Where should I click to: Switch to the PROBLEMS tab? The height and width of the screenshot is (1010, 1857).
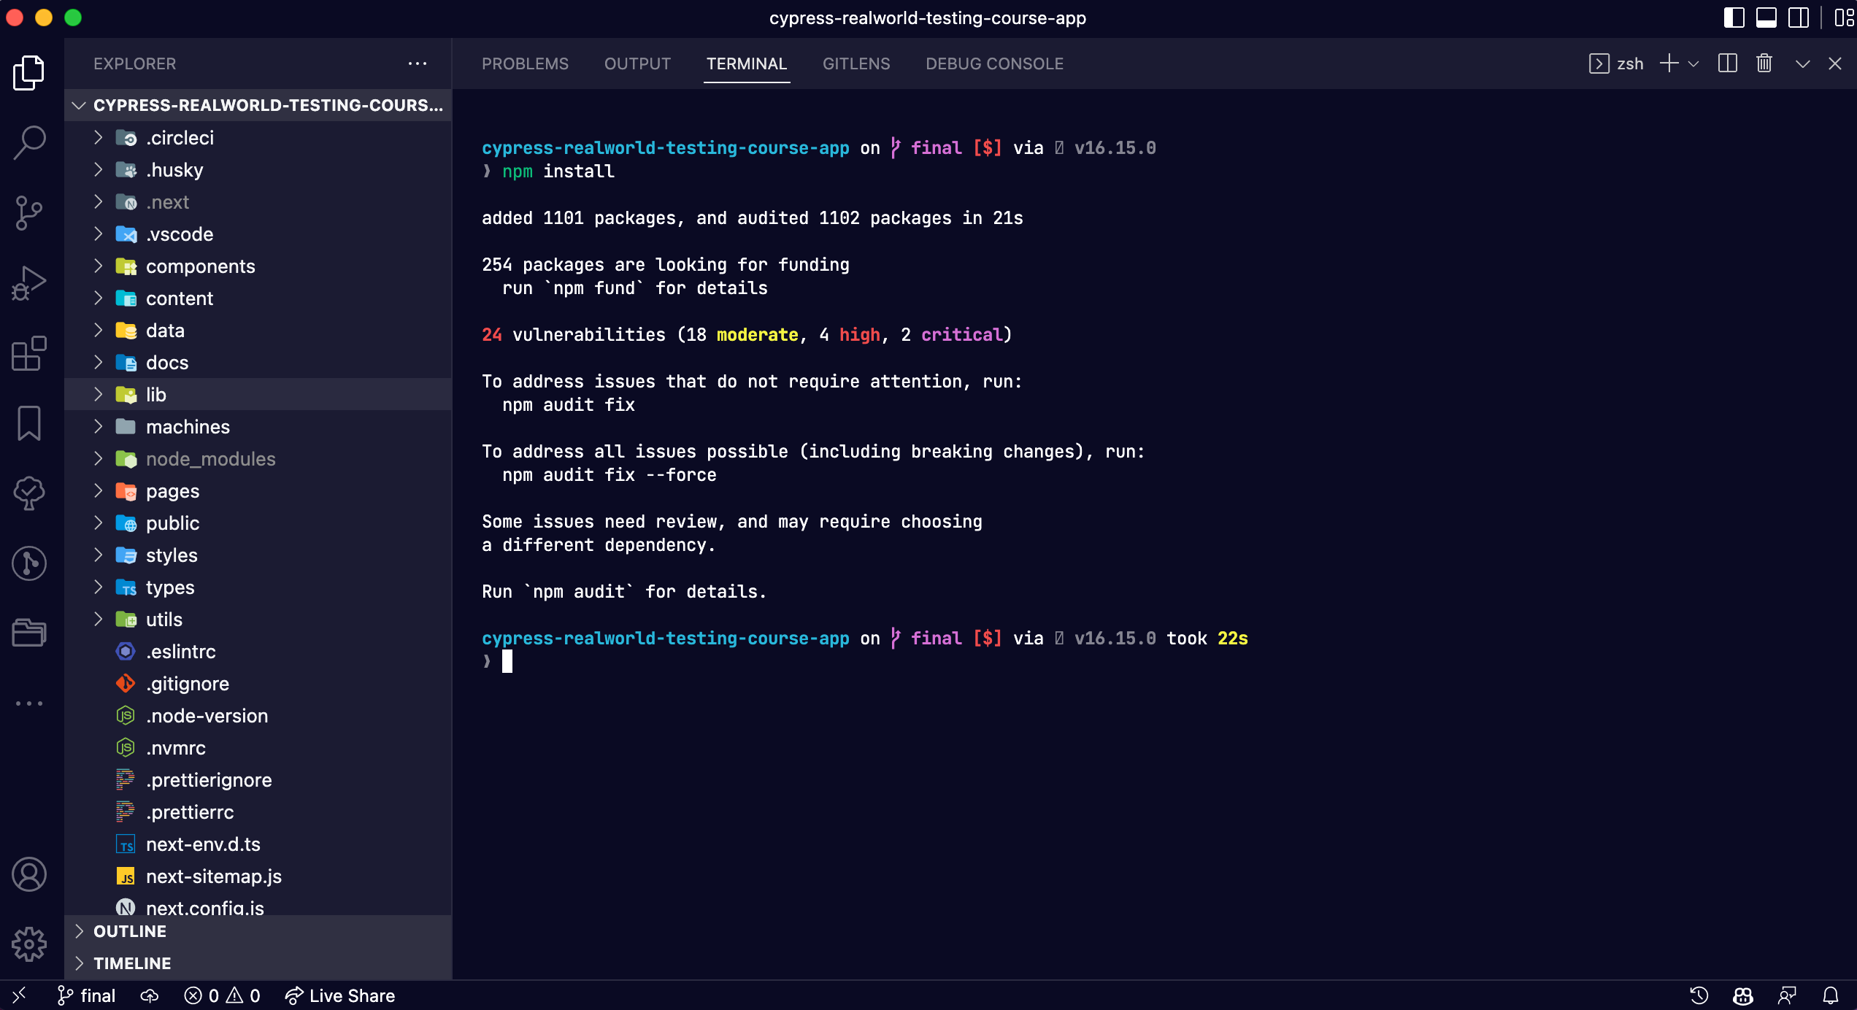(525, 63)
